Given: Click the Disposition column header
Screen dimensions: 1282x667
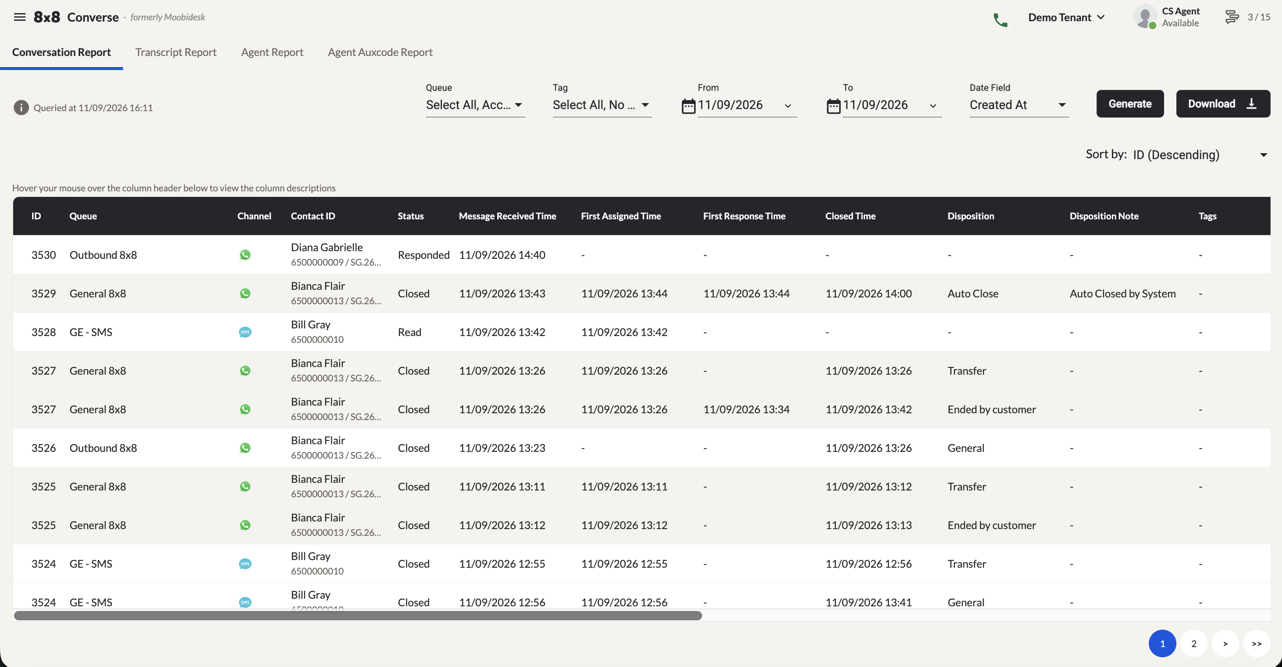Looking at the screenshot, I should (971, 216).
